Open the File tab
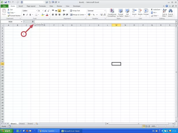Screen dimensions: 178x133 tap(4, 6)
